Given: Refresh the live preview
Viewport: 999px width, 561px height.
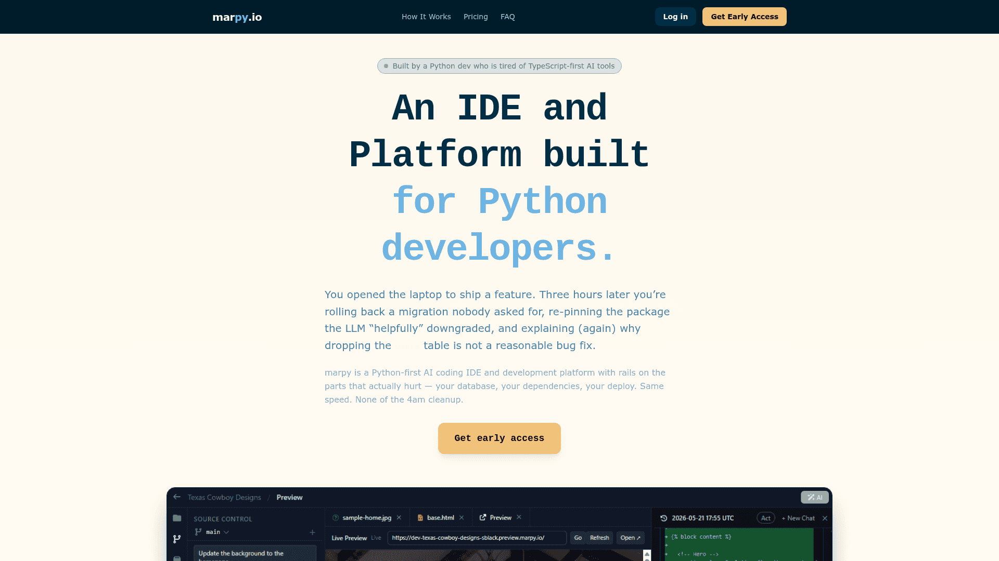Looking at the screenshot, I should point(599,538).
